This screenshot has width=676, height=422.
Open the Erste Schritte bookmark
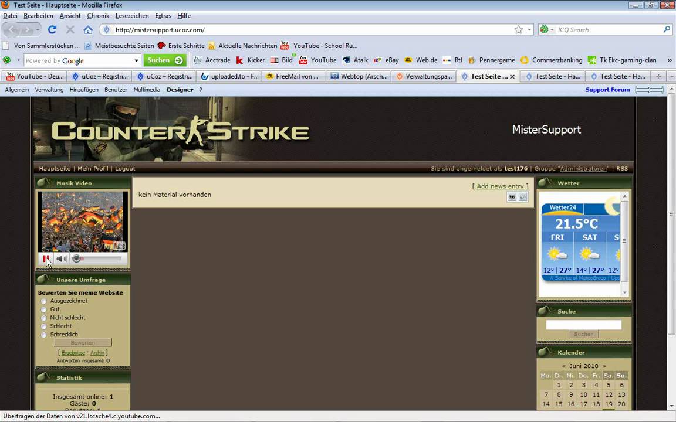pyautogui.click(x=181, y=46)
